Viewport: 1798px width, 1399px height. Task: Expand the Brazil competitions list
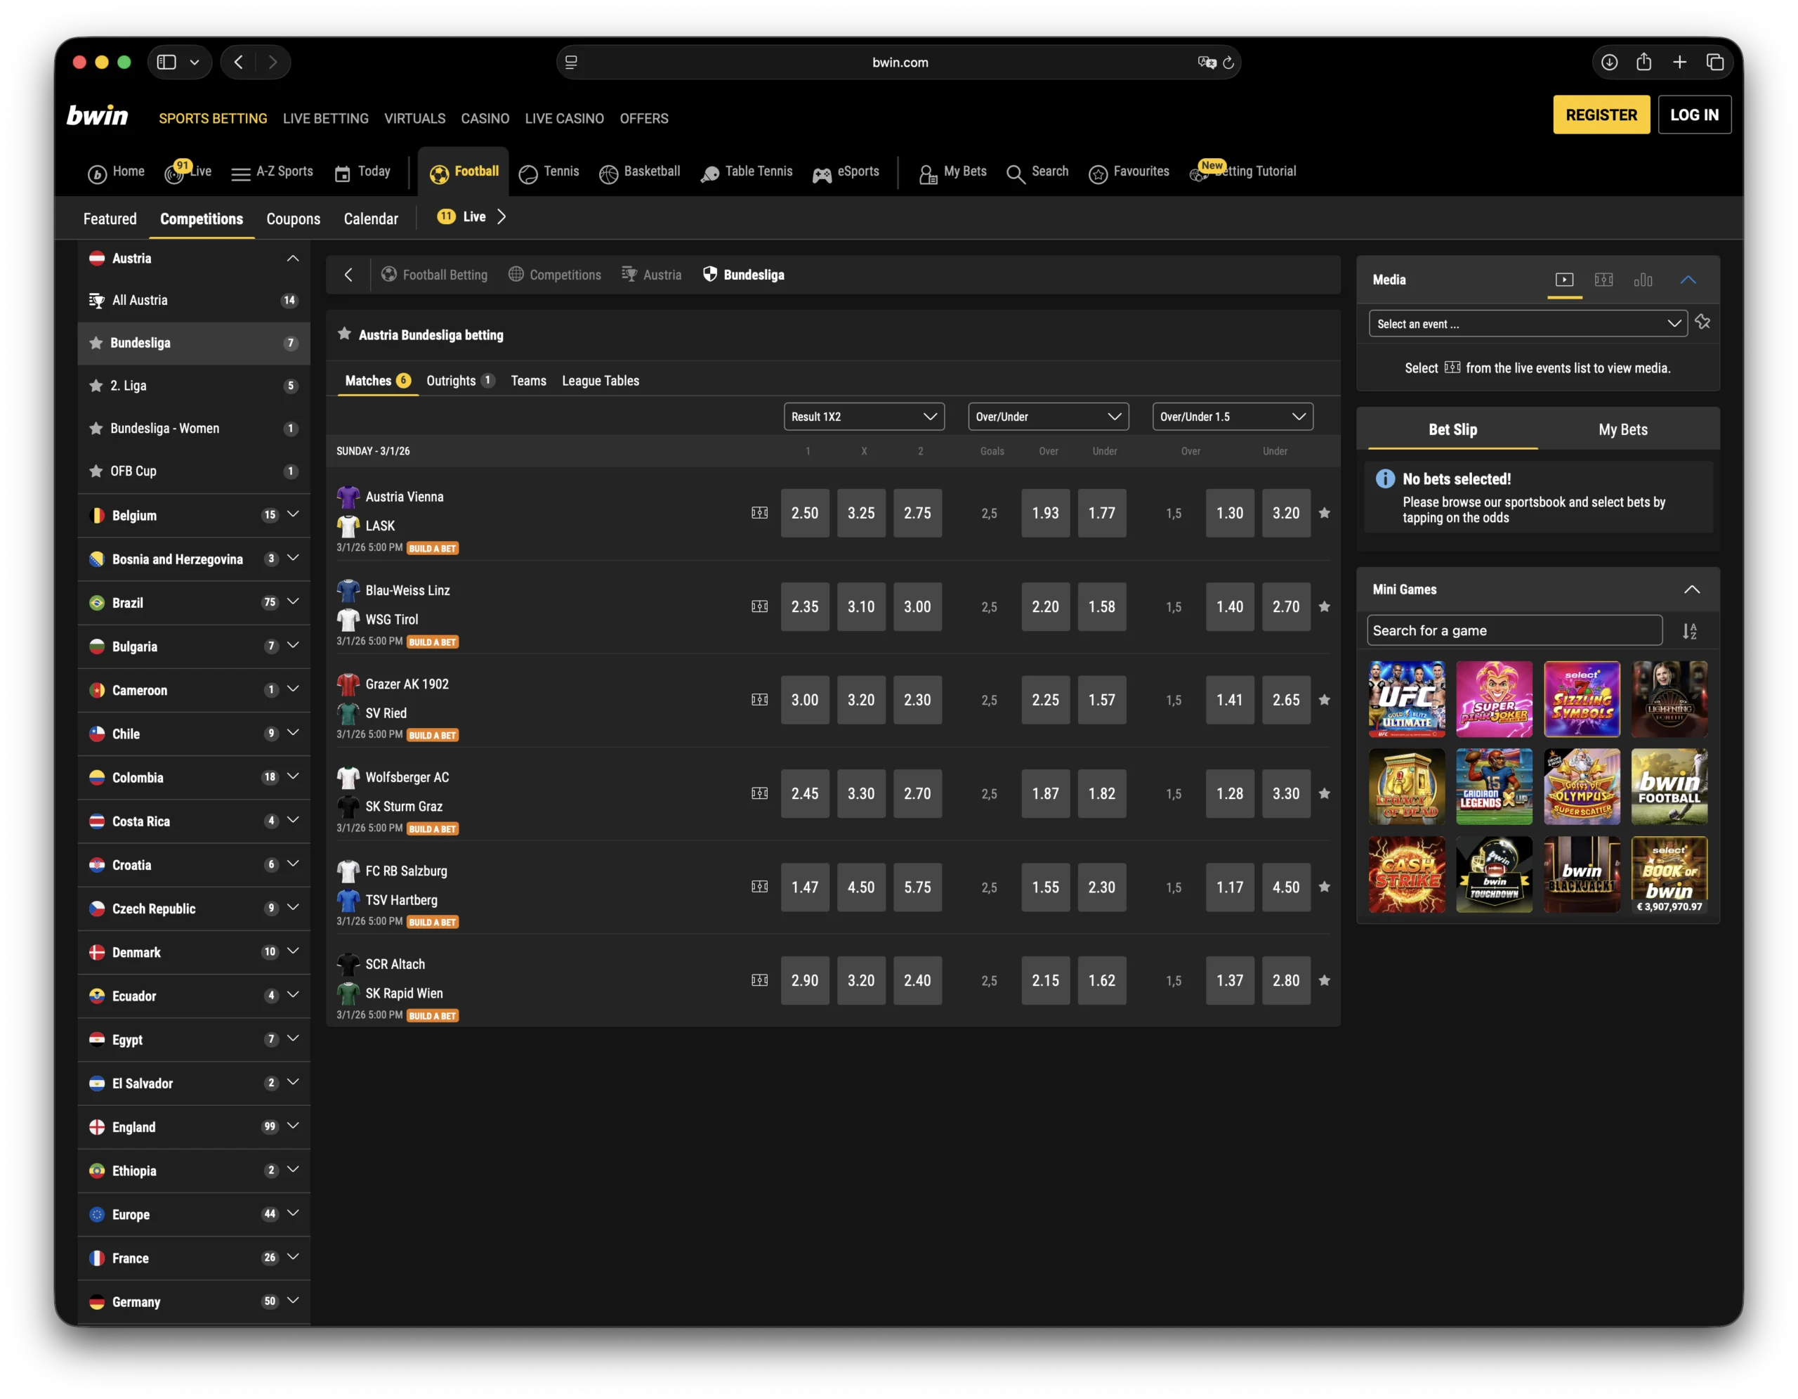pos(292,602)
